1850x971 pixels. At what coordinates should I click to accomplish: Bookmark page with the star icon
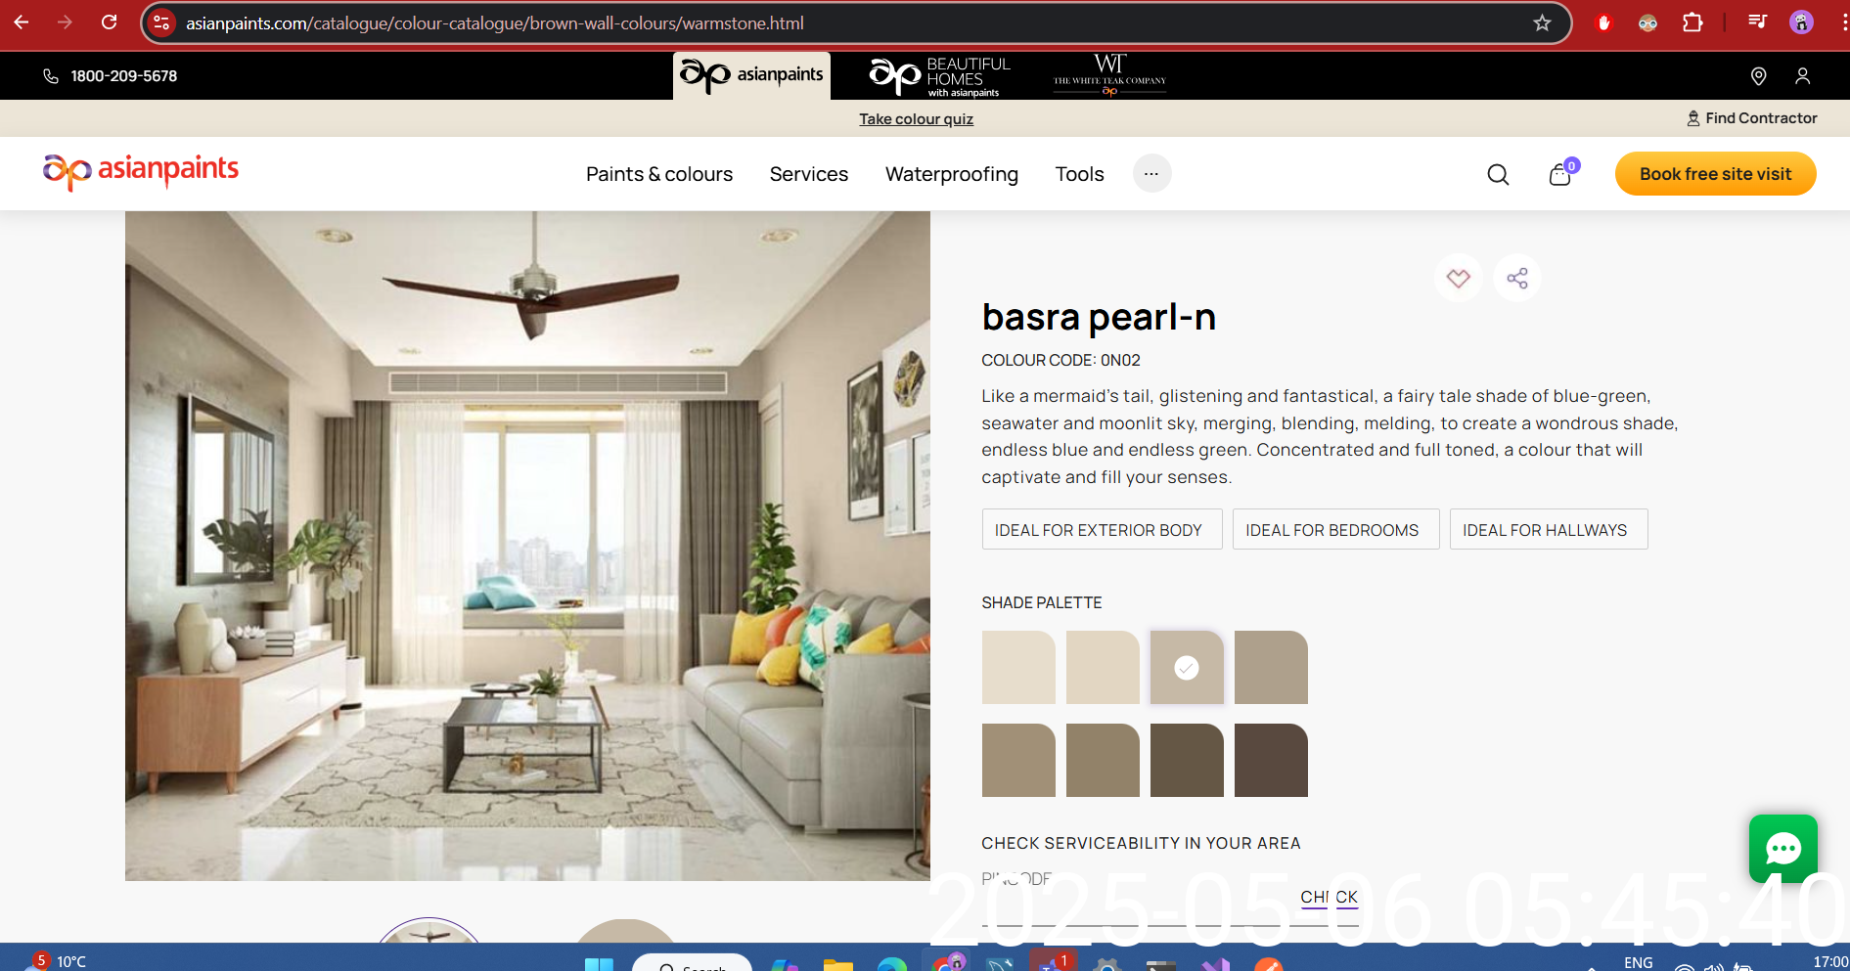pos(1542,22)
